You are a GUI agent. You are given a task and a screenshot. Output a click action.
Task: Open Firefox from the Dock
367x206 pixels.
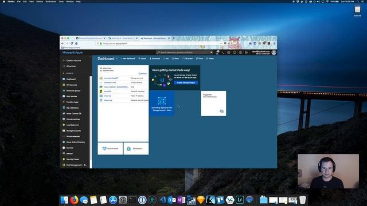74,200
